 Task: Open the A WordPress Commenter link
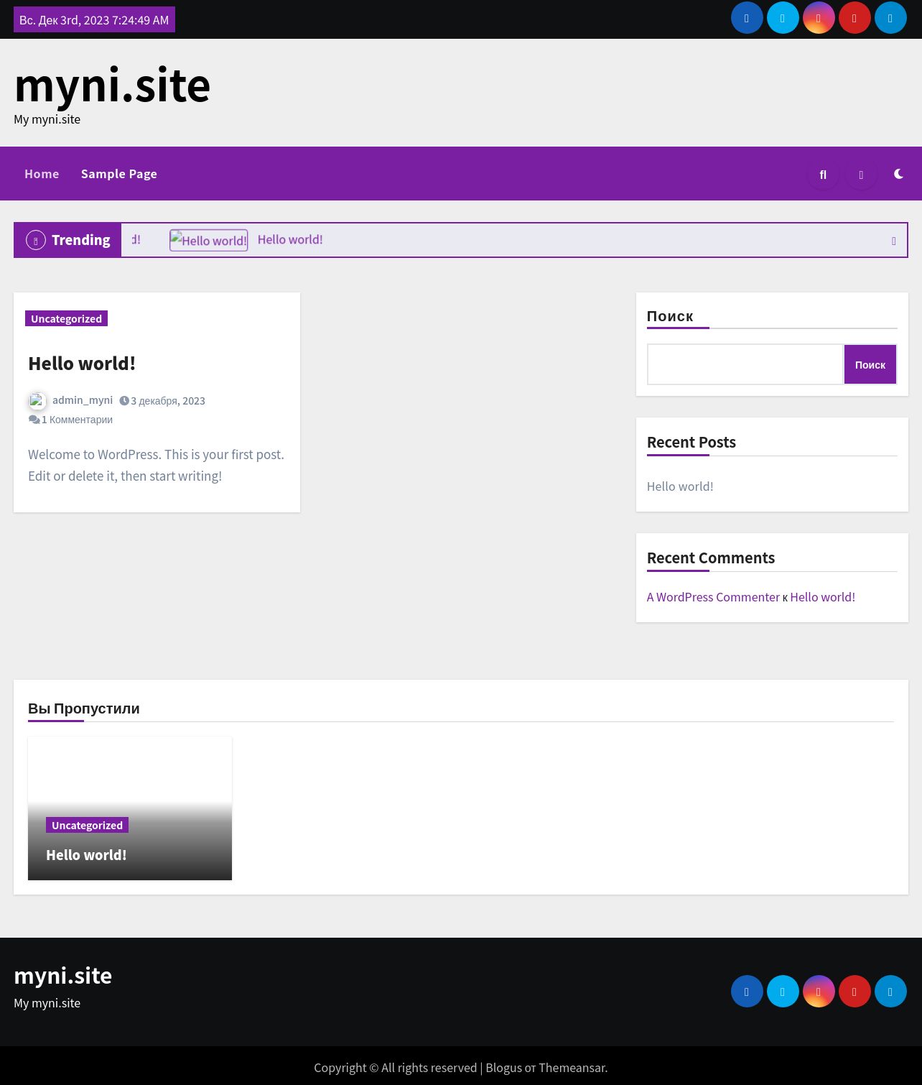tap(713, 597)
